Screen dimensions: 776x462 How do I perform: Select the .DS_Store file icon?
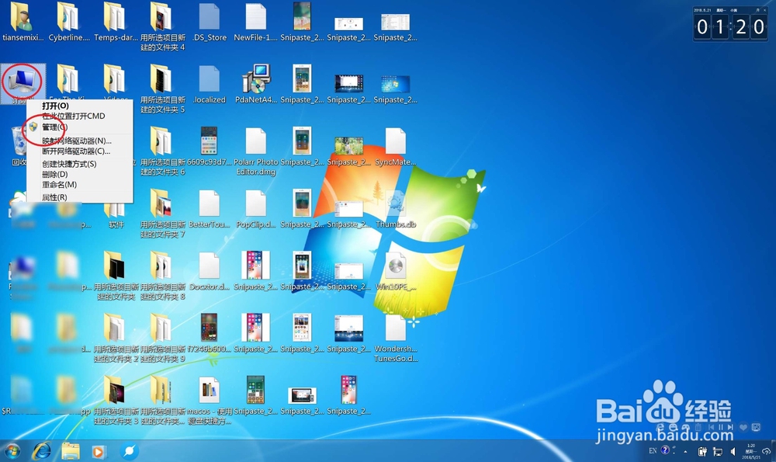pos(209,23)
